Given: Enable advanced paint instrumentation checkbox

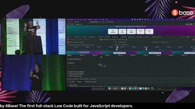Looking at the screenshot, I should pos(68,45).
